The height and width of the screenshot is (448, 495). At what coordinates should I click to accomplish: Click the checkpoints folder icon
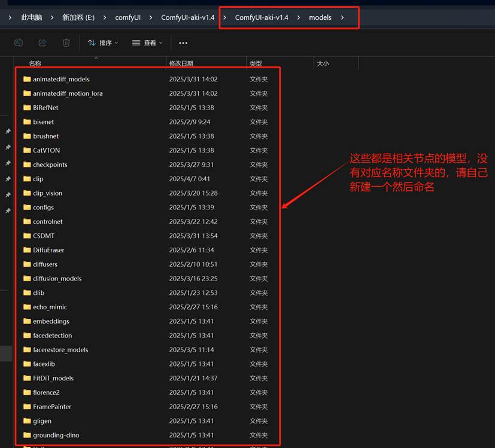(x=27, y=164)
